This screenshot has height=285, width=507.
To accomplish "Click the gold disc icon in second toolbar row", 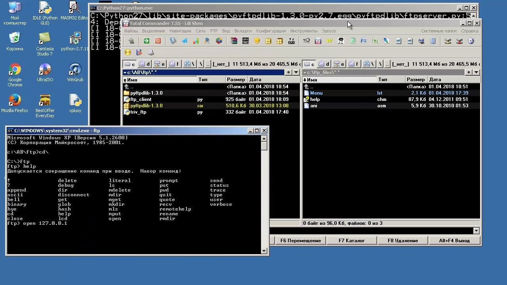I will 128,52.
